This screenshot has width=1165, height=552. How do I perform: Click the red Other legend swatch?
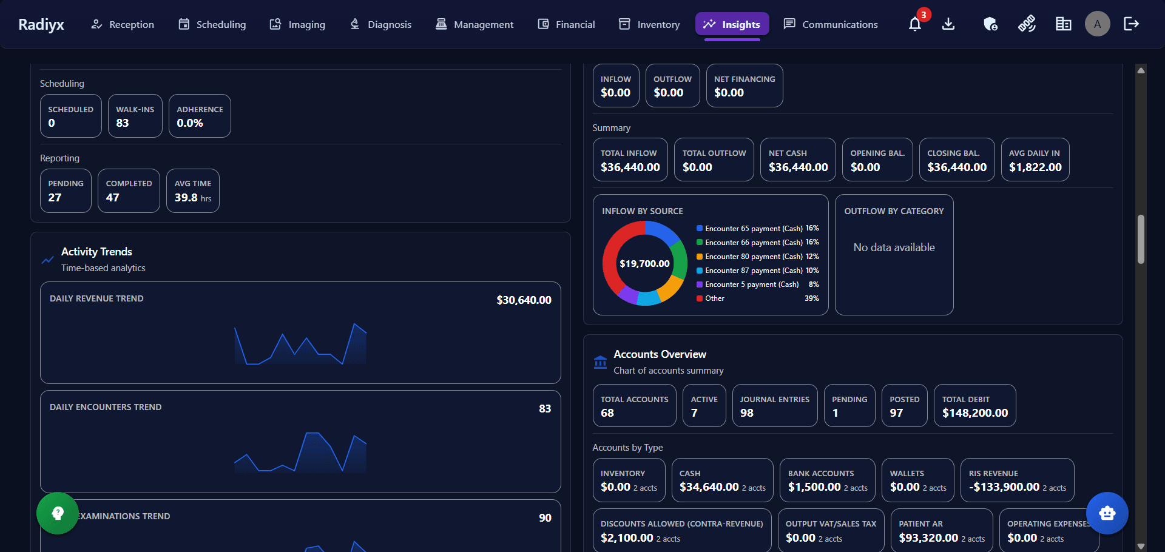pos(700,298)
